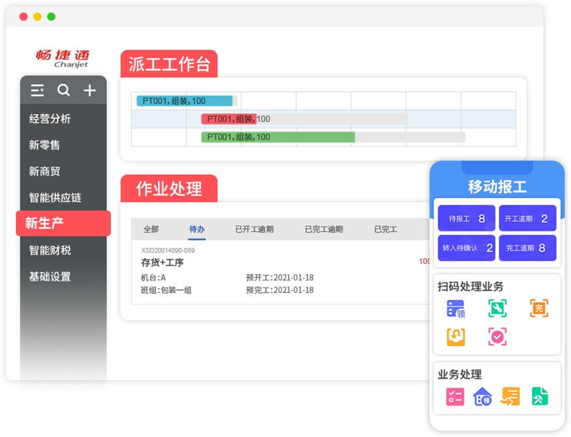This screenshot has height=437, width=571.
Task: Open the pink checklist icon under 业务处理
Action: pos(455,396)
